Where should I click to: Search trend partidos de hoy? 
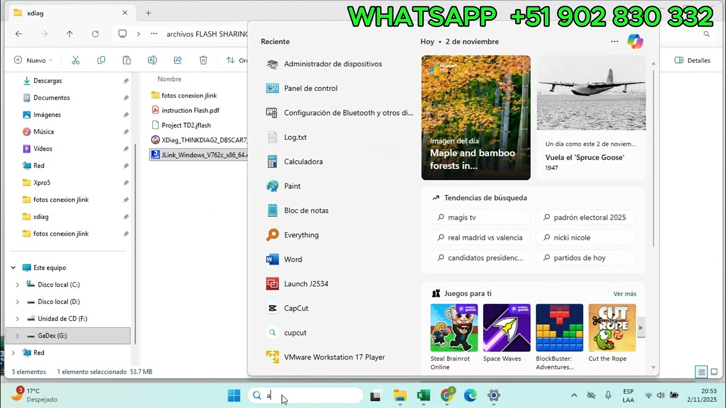pyautogui.click(x=586, y=258)
